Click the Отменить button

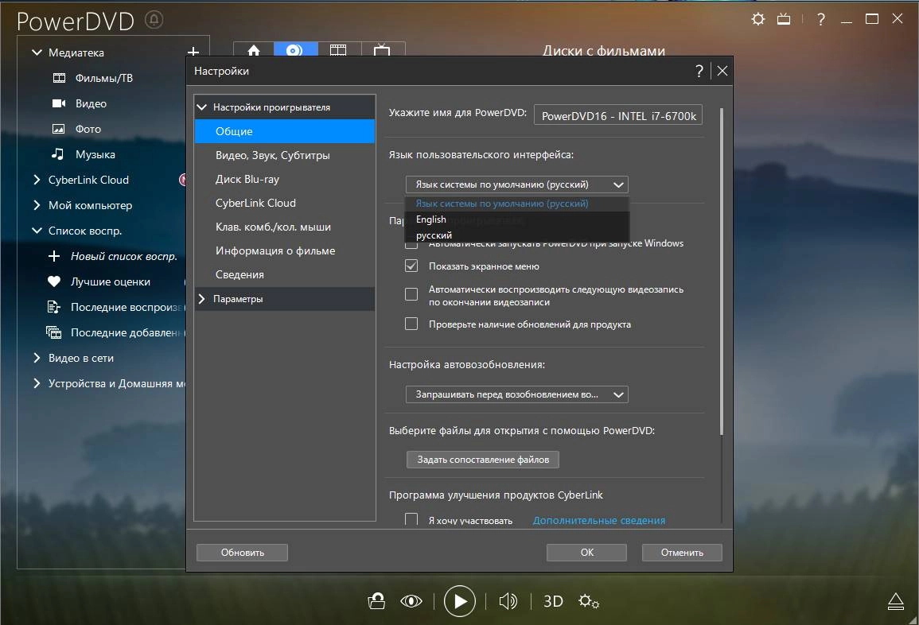pos(682,553)
